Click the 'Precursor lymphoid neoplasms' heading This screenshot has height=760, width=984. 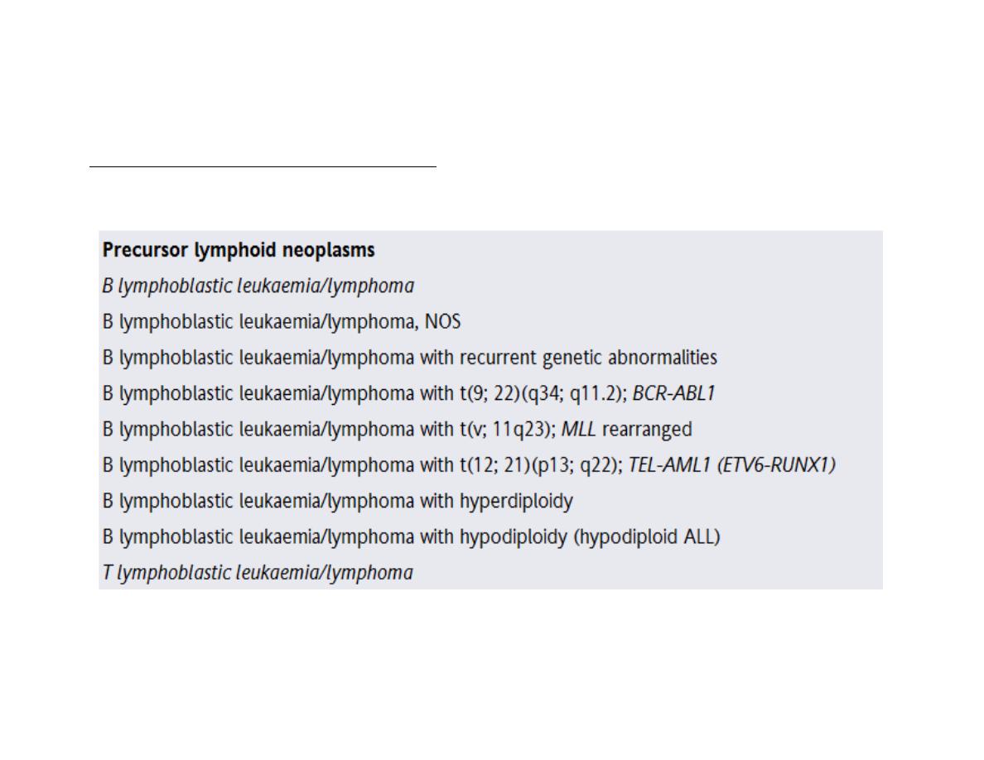point(239,250)
